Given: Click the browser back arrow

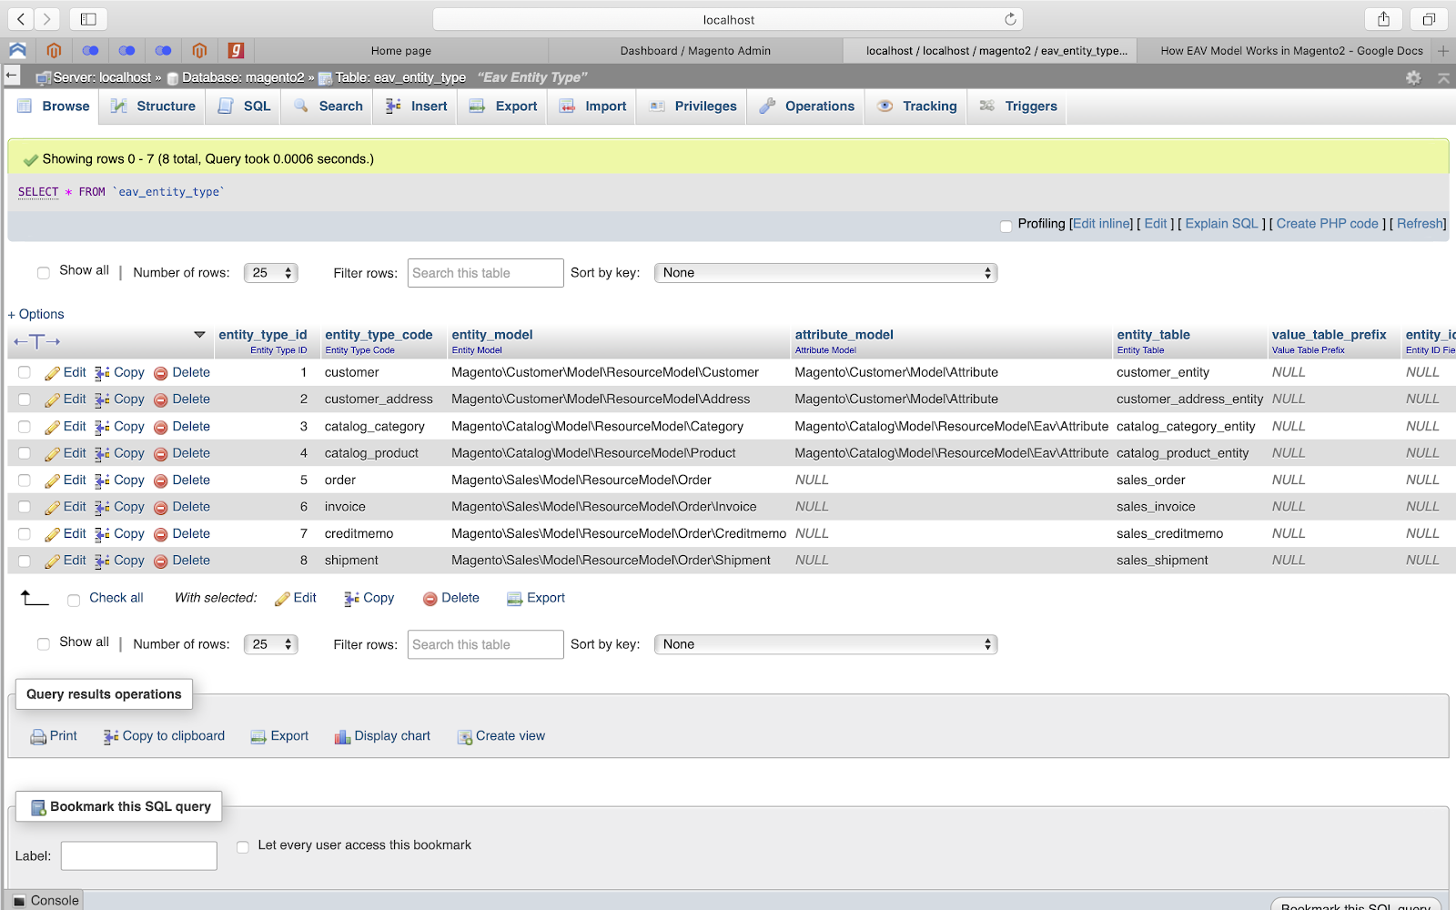Looking at the screenshot, I should click(x=20, y=19).
